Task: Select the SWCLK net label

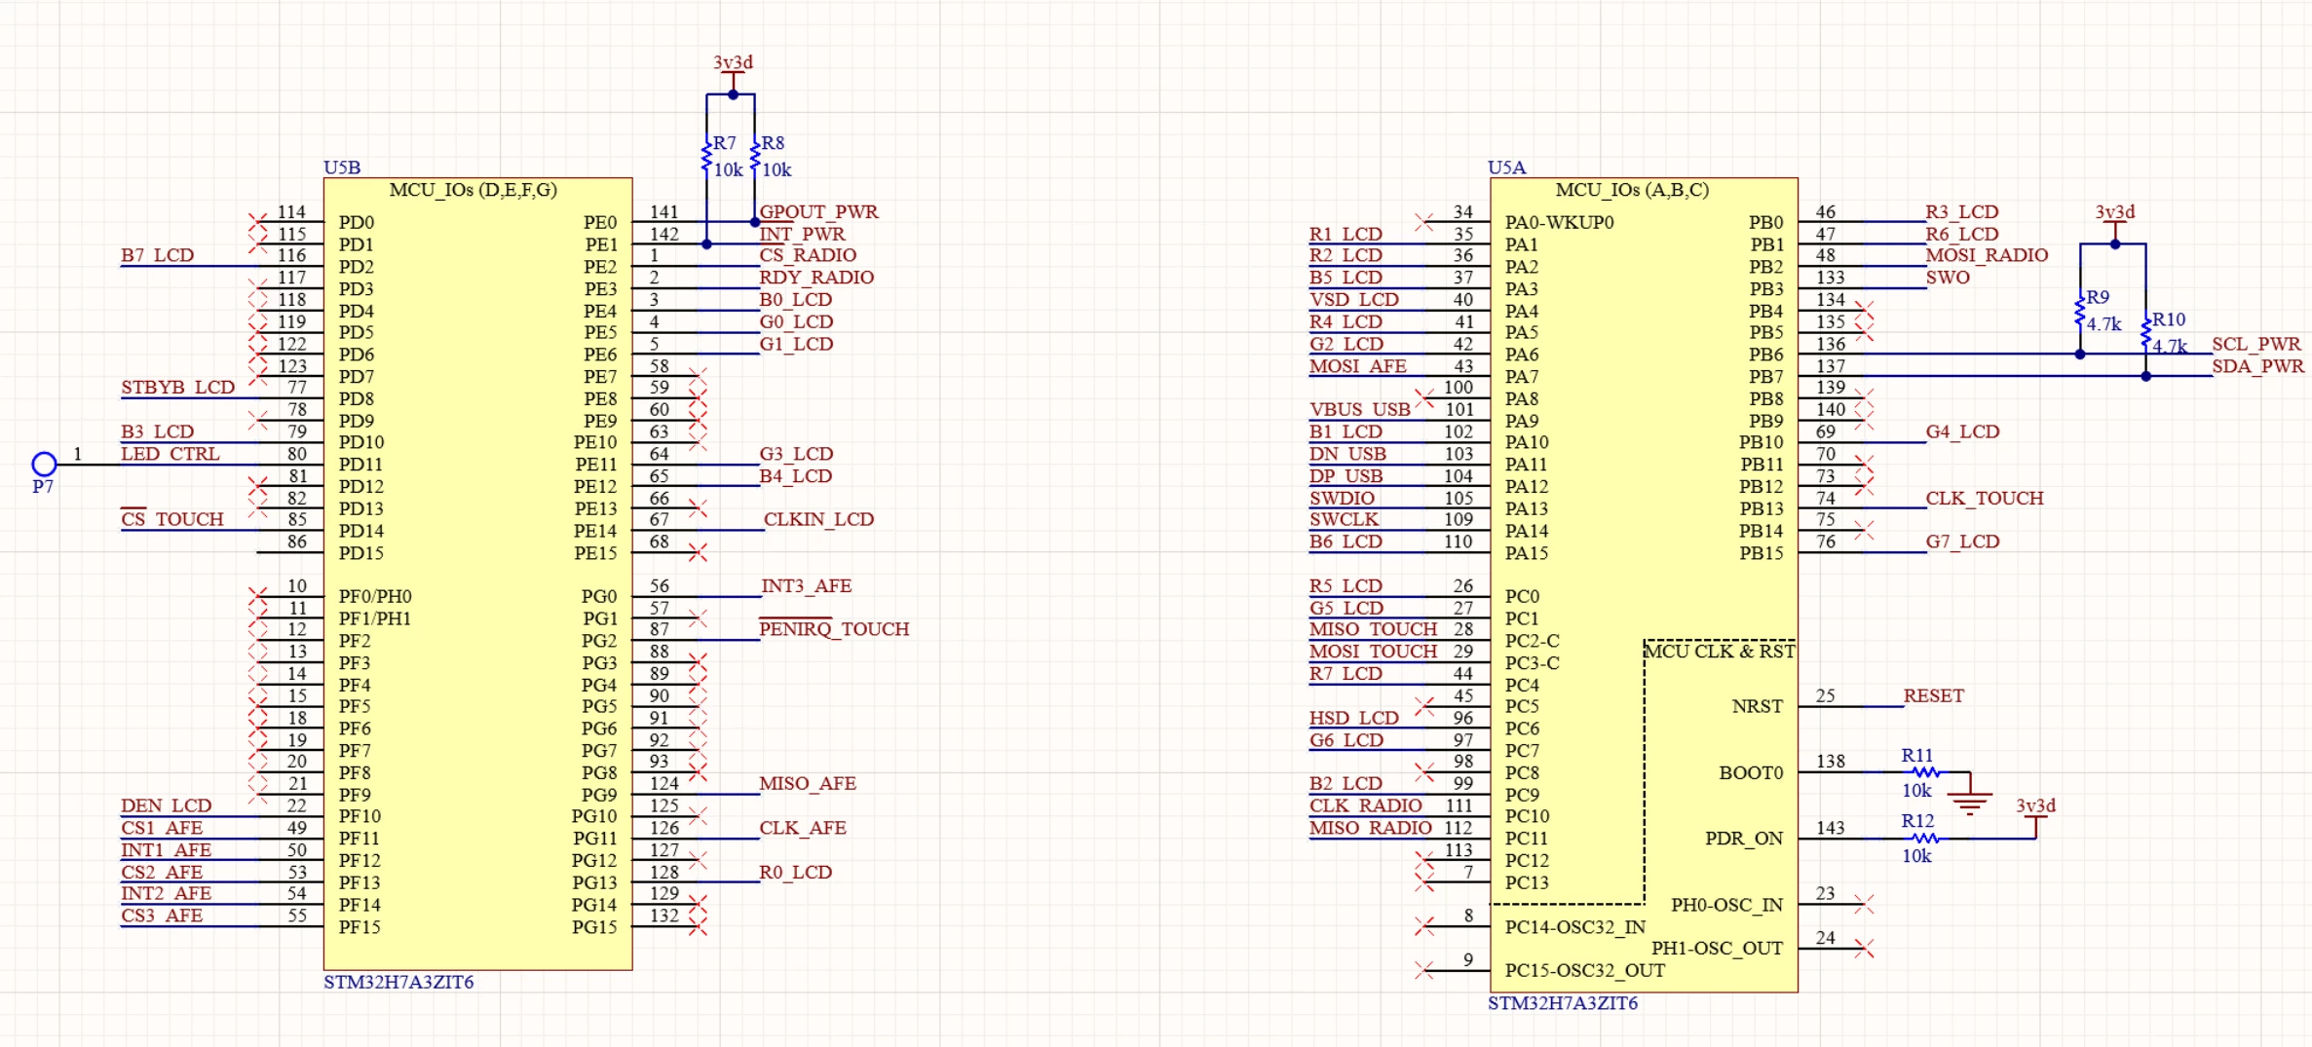Action: tap(1345, 519)
